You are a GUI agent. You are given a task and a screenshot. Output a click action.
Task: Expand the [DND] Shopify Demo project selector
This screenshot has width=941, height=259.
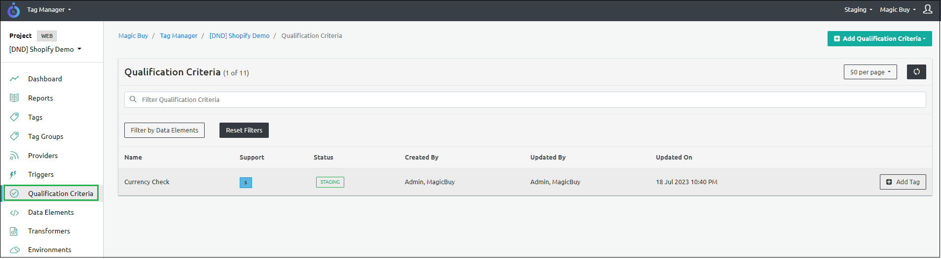(x=45, y=49)
